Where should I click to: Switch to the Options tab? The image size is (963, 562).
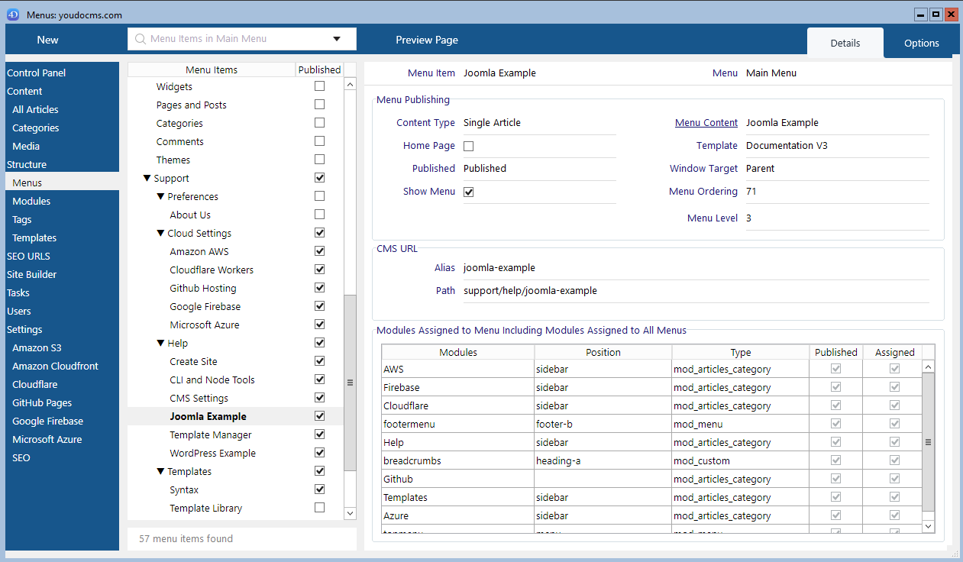point(921,43)
